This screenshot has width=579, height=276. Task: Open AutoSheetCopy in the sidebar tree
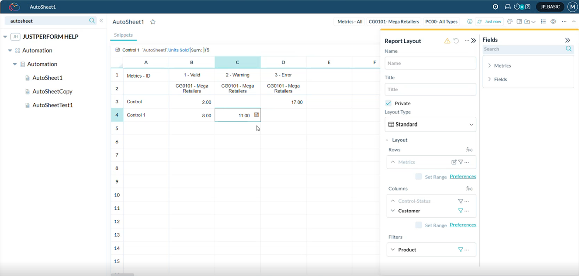pos(52,92)
